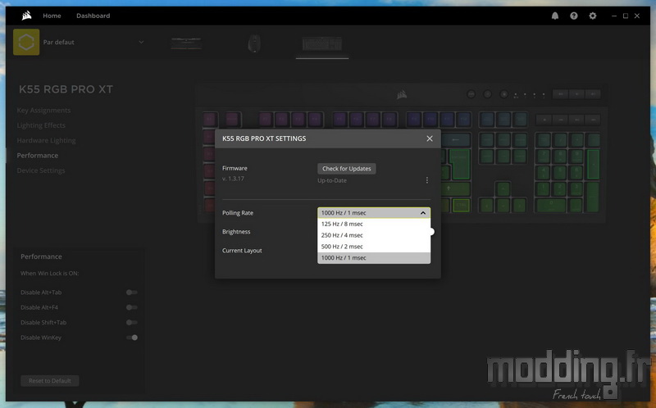Choose 125 Hz / 8 msec polling rate
The height and width of the screenshot is (408, 656).
pyautogui.click(x=374, y=224)
